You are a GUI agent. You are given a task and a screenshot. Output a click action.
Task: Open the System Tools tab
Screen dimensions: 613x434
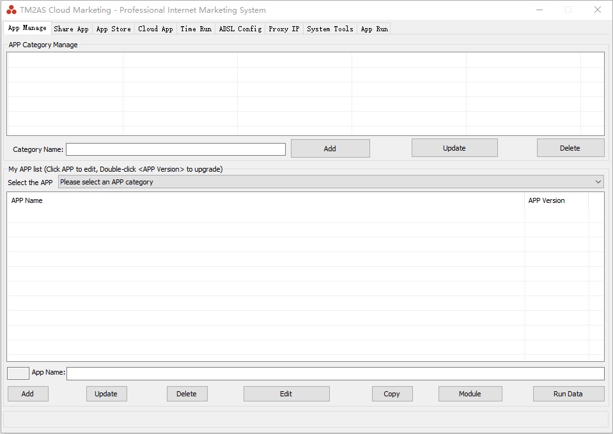[330, 29]
